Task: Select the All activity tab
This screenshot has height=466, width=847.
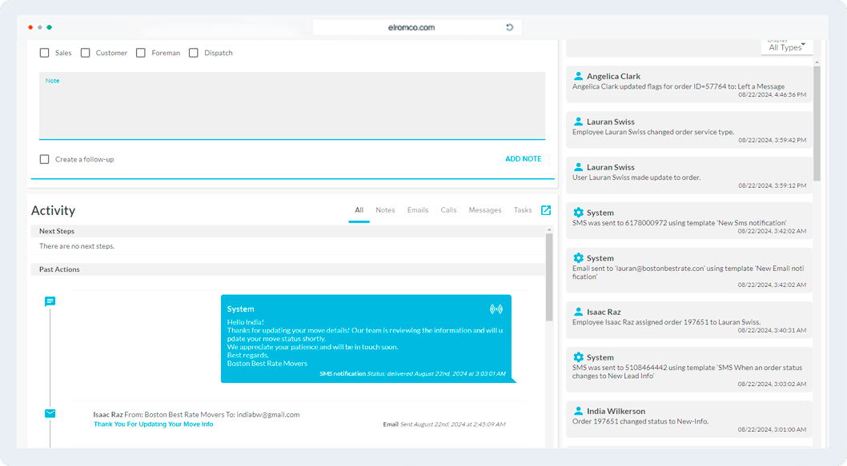Action: pyautogui.click(x=359, y=210)
